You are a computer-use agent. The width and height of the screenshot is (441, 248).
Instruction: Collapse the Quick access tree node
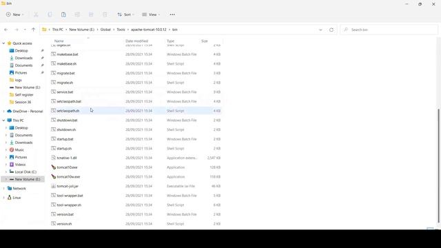(x=3, y=43)
